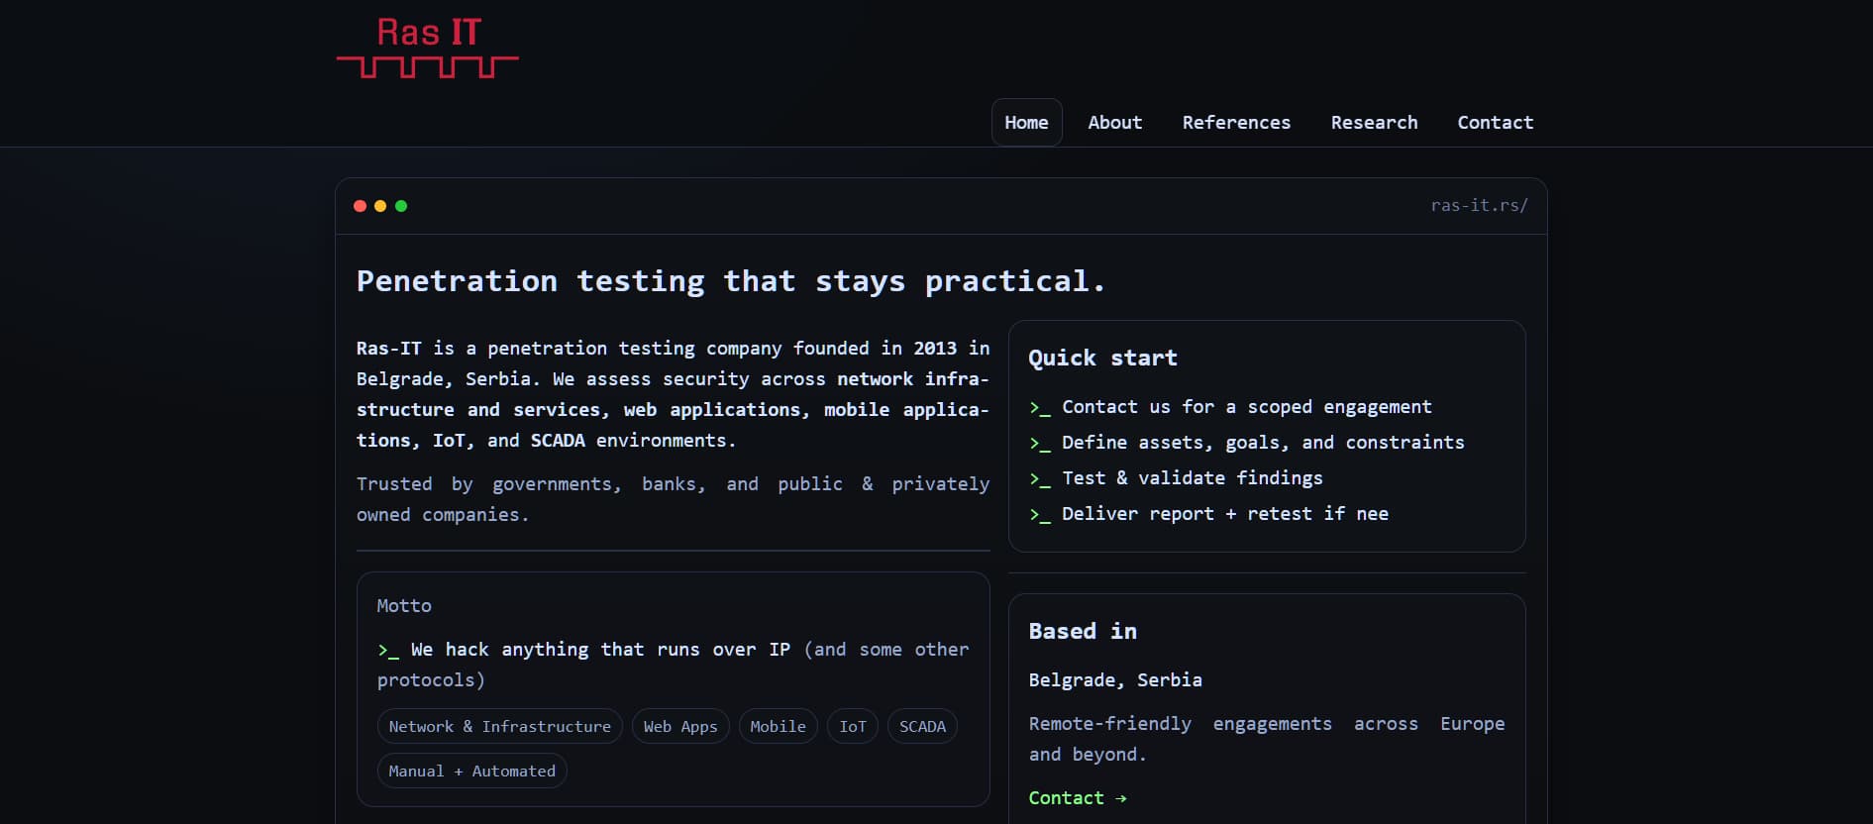Viewport: 1873px width, 824px height.
Task: Click the 'Belgrade, Serbia' location text
Action: pyautogui.click(x=1115, y=680)
